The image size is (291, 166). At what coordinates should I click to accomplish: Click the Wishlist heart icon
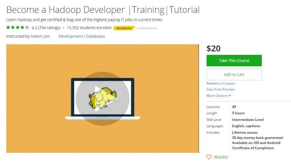209,157
